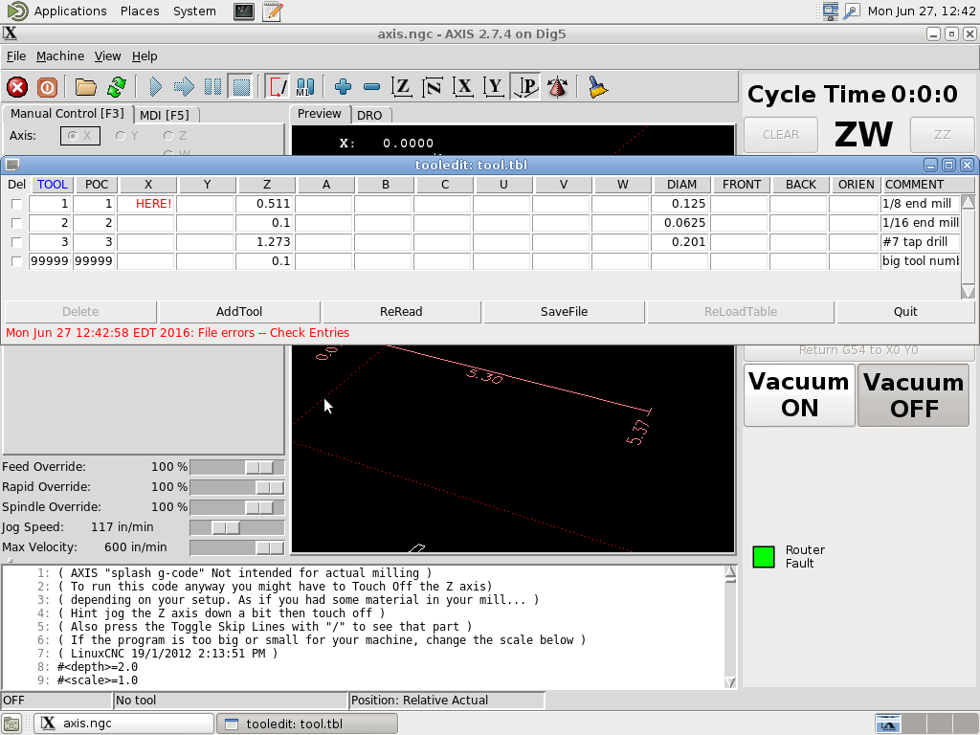
Task: Switch to side view X icon
Action: pyautogui.click(x=463, y=87)
